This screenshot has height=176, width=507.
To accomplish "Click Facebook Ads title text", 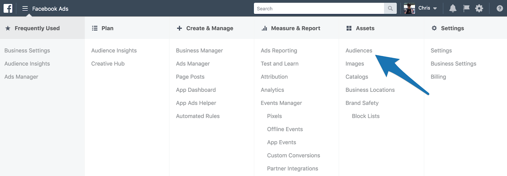I will (50, 9).
